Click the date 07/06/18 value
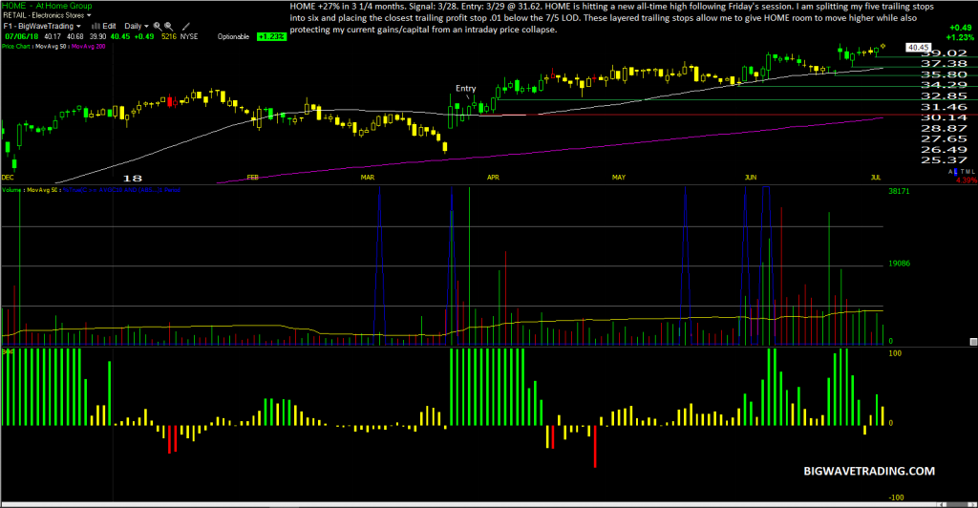Image resolution: width=978 pixels, height=508 pixels. pyautogui.click(x=22, y=36)
